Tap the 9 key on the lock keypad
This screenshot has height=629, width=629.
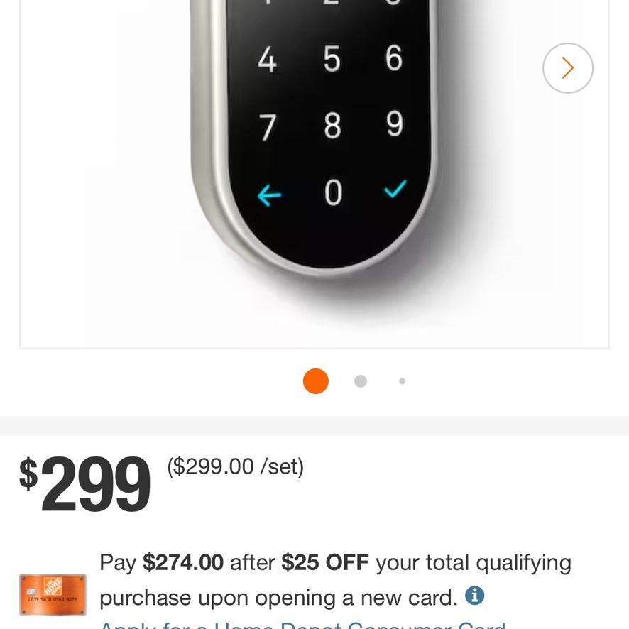pyautogui.click(x=394, y=123)
